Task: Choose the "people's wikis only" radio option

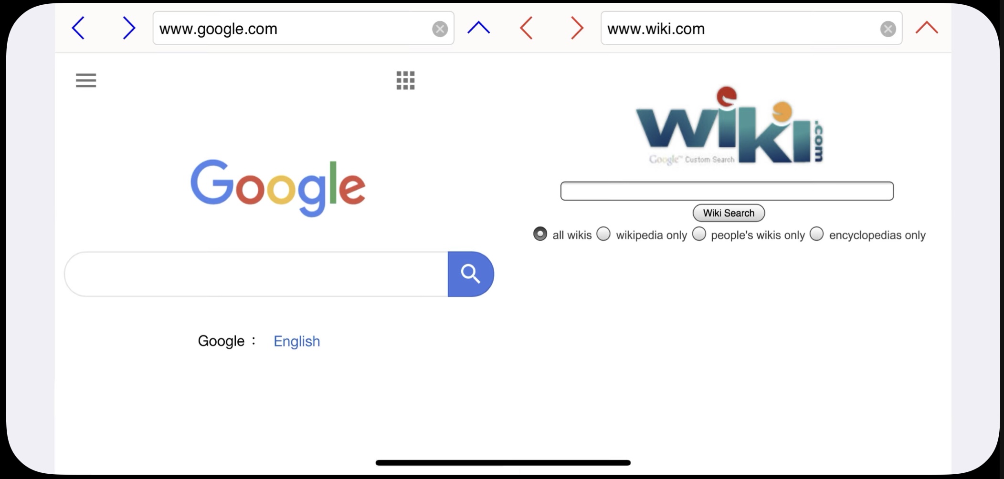Action: pos(699,234)
